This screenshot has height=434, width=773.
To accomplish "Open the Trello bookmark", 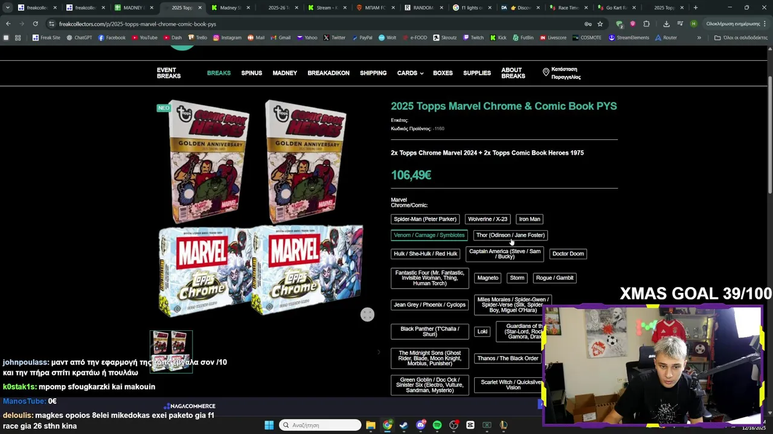I will pyautogui.click(x=197, y=37).
